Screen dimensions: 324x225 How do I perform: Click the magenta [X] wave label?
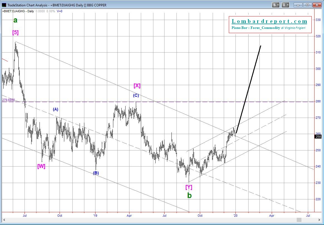click(137, 86)
